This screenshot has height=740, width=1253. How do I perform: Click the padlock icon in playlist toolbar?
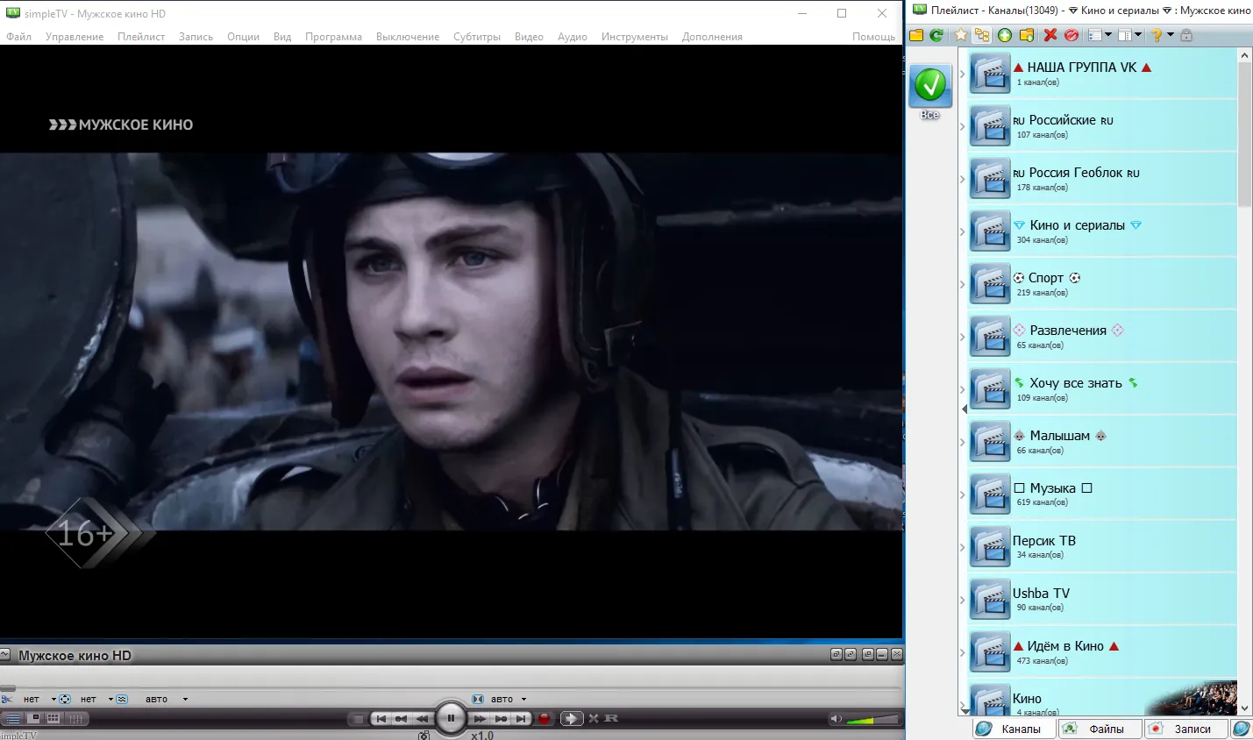[x=1186, y=35]
